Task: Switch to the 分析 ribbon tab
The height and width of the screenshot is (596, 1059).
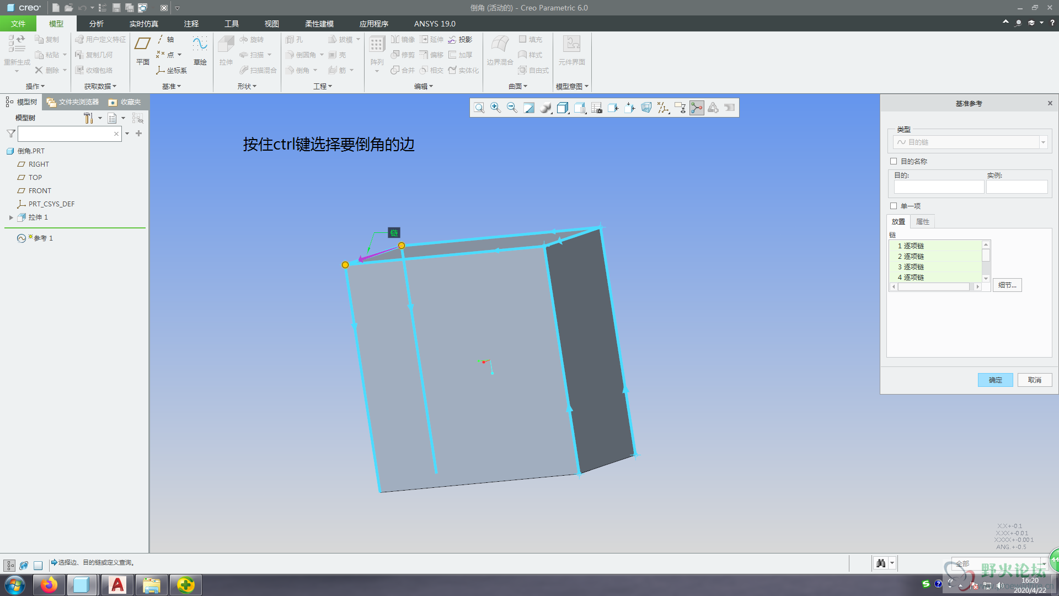Action: coord(97,24)
